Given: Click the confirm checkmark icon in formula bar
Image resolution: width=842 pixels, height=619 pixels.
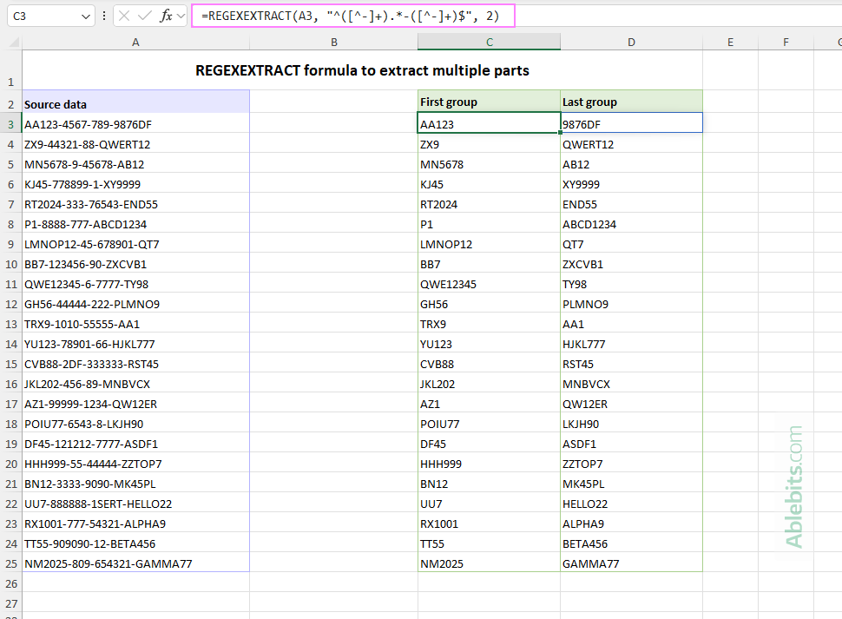Looking at the screenshot, I should point(144,16).
